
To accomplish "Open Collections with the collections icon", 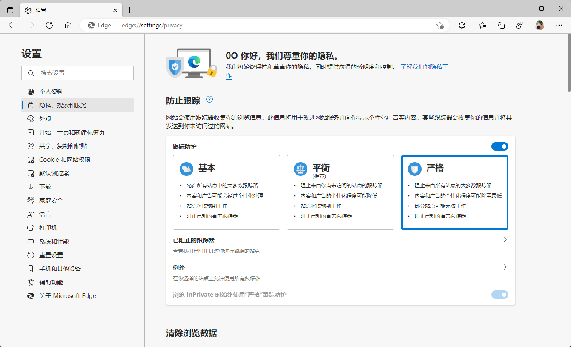I will coord(501,25).
